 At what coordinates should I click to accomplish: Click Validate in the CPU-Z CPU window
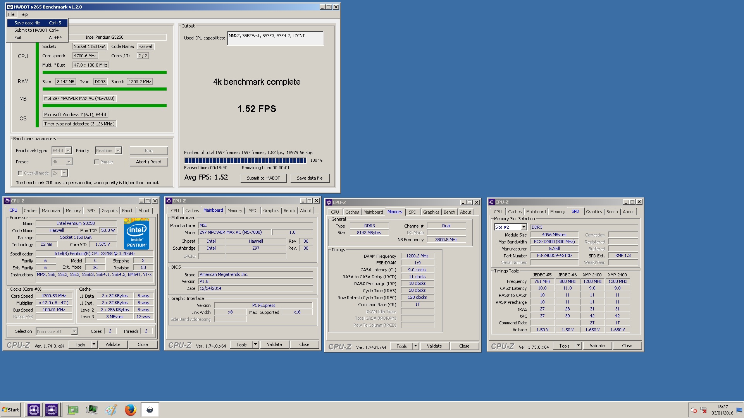113,344
